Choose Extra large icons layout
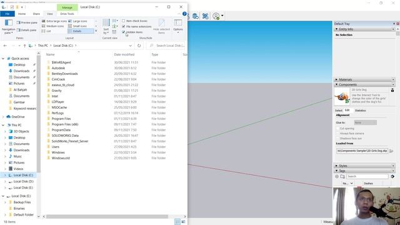 [54, 21]
